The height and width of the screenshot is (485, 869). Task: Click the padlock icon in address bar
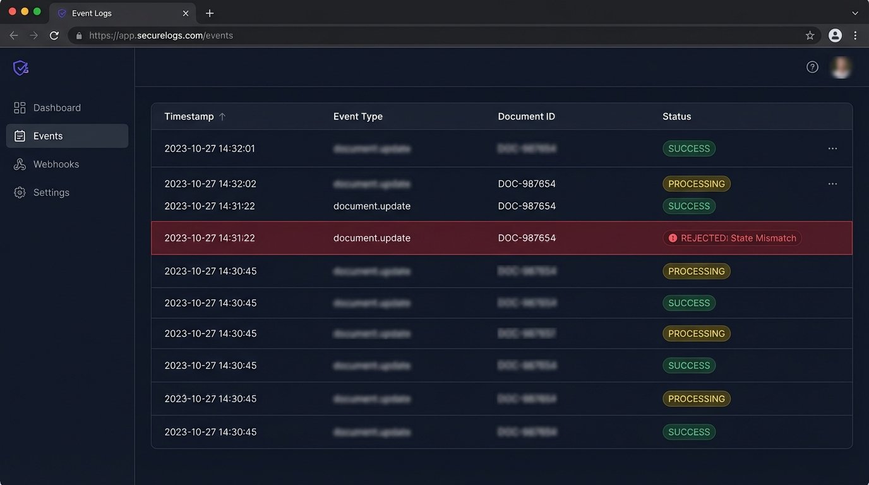pyautogui.click(x=78, y=35)
